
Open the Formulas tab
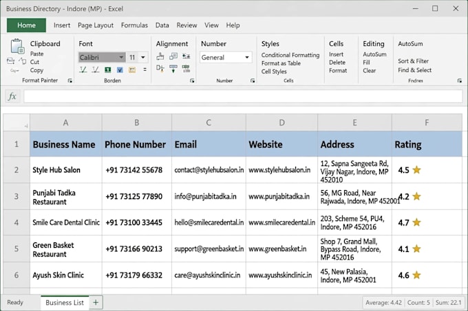(134, 25)
